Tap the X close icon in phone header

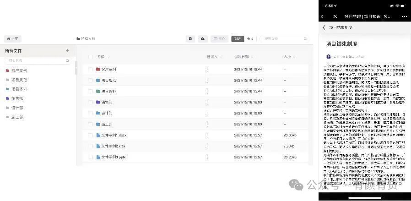point(335,16)
